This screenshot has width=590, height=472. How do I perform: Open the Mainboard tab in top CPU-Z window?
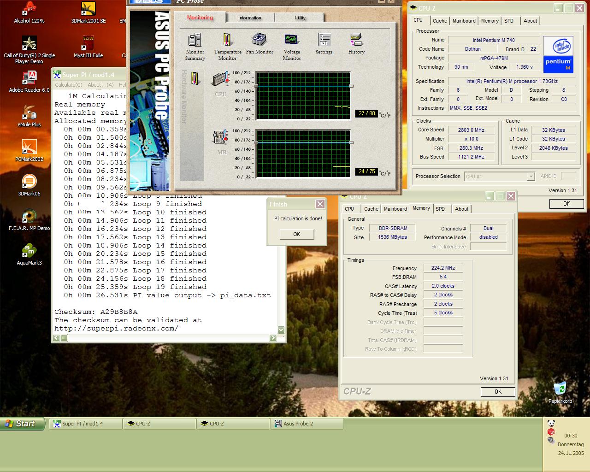[x=464, y=21]
